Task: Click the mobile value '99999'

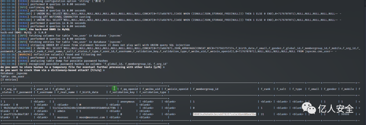Action: tap(345, 114)
